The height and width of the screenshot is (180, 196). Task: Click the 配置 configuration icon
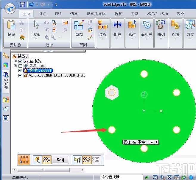175,24
